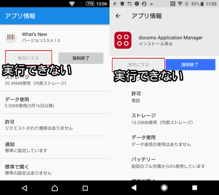The image size is (219, 195).
Task: Tap the アプリ情報 title in the grey header
Action: [147, 16]
